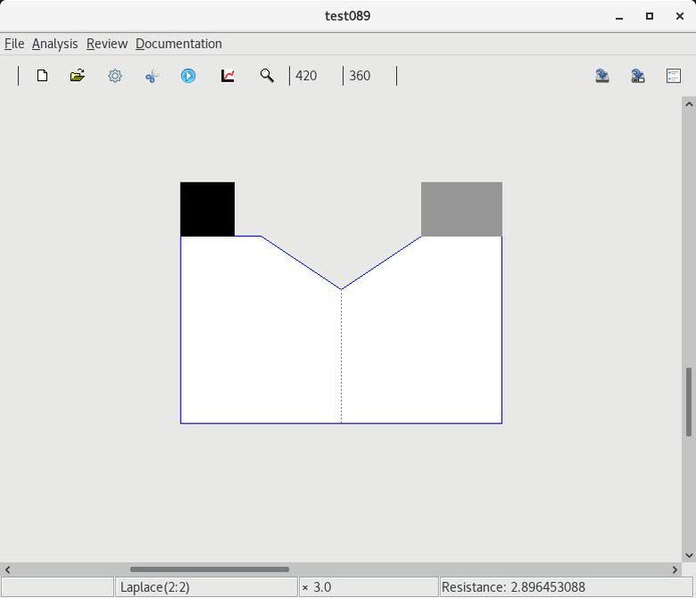Click the New document icon
Screen dimensions: 696x598
42,76
